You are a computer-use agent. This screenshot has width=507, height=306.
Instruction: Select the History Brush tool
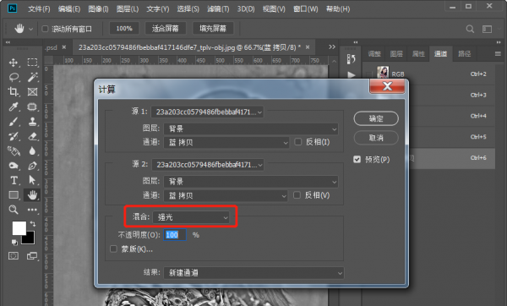[14, 136]
